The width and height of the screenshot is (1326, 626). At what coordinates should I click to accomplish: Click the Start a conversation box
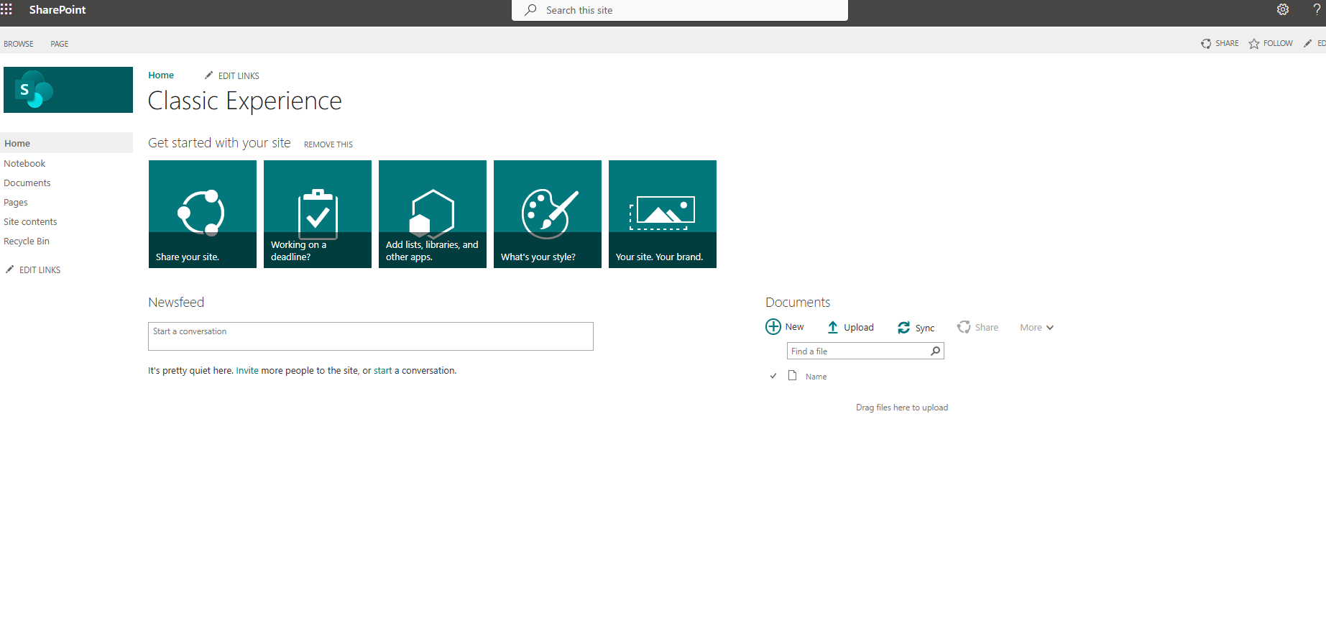tap(371, 336)
